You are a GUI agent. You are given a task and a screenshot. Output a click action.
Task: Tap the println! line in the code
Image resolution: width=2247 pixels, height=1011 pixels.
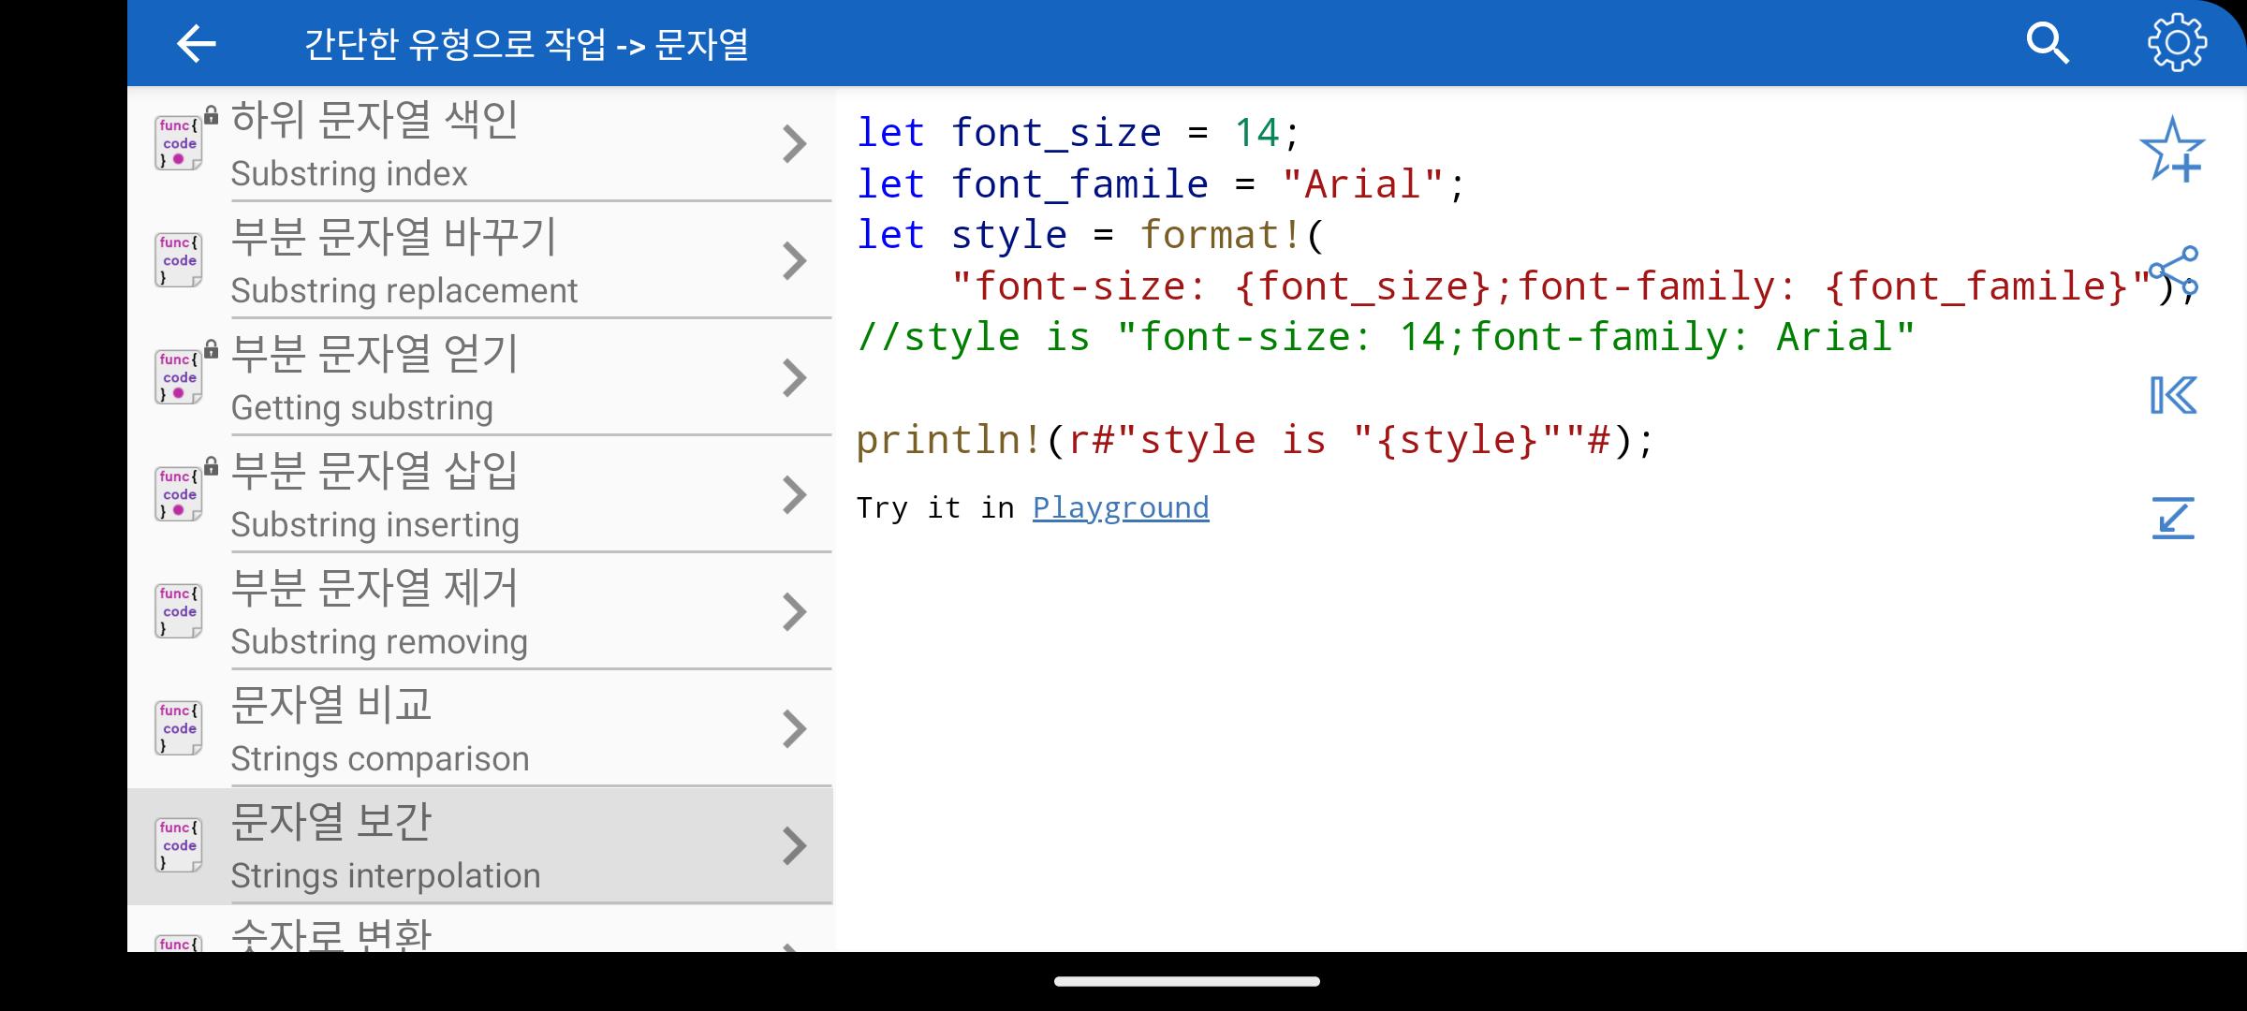pyautogui.click(x=1255, y=440)
